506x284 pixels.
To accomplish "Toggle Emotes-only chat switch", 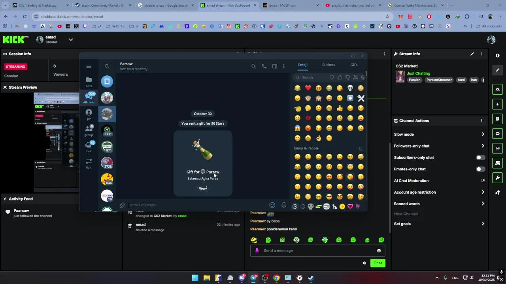I will (480, 169).
